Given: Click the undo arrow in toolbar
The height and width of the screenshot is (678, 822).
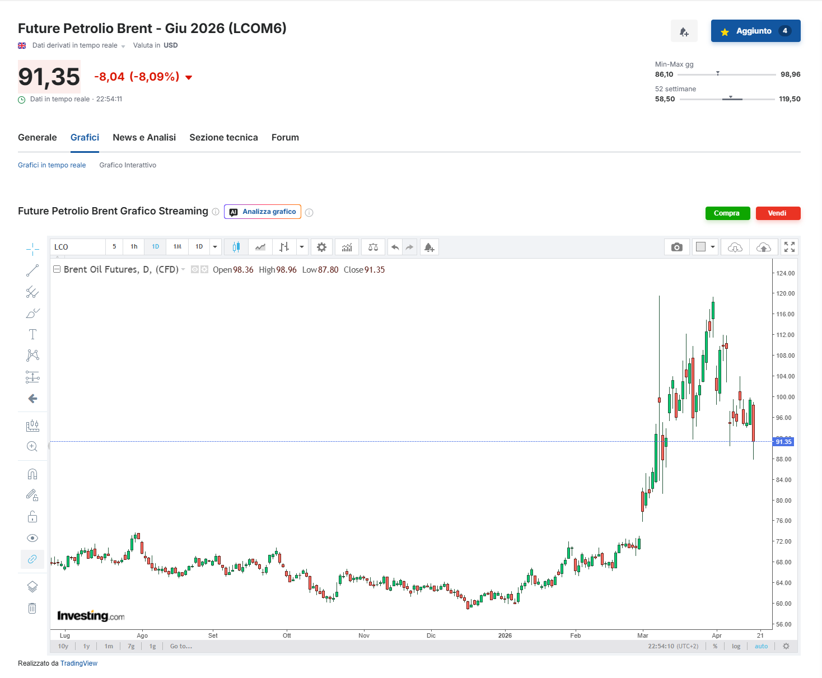Looking at the screenshot, I should coord(395,247).
